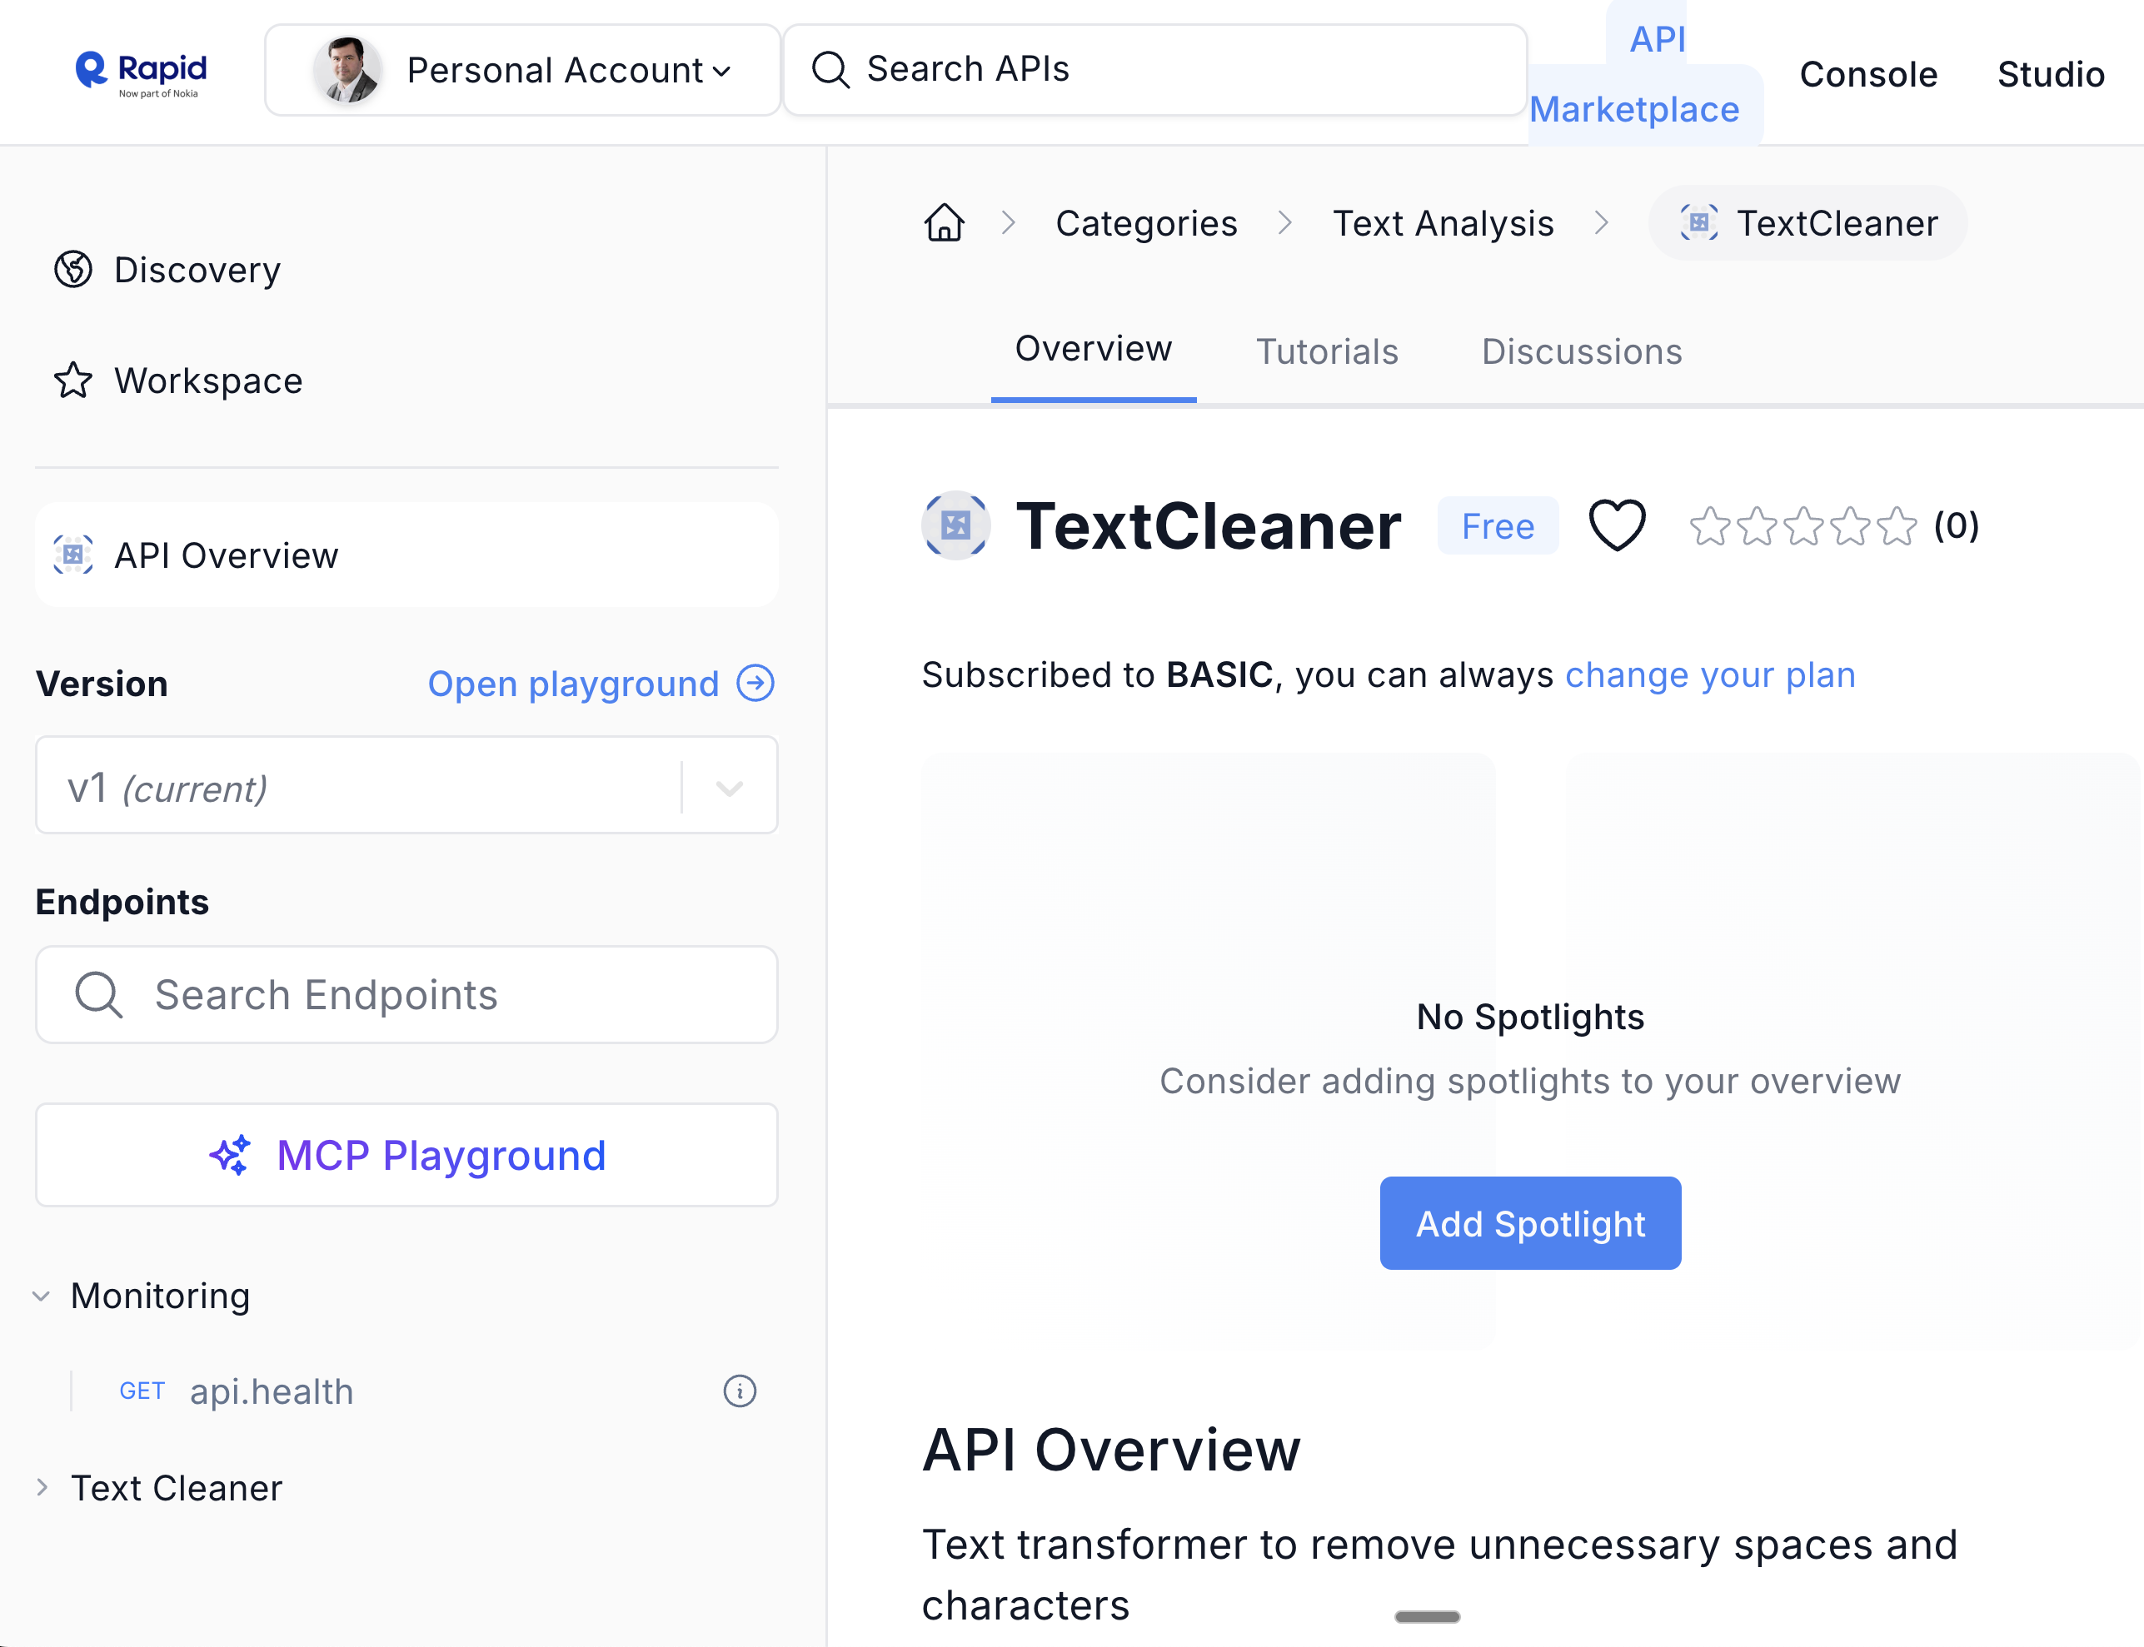Click the home breadcrumb icon
2144x1647 pixels.
[944, 222]
